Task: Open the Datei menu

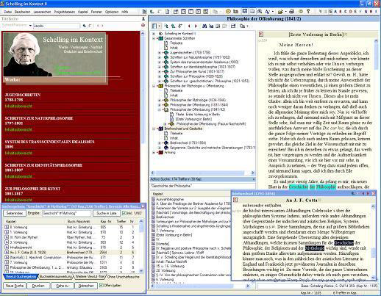Action: pyautogui.click(x=8, y=12)
